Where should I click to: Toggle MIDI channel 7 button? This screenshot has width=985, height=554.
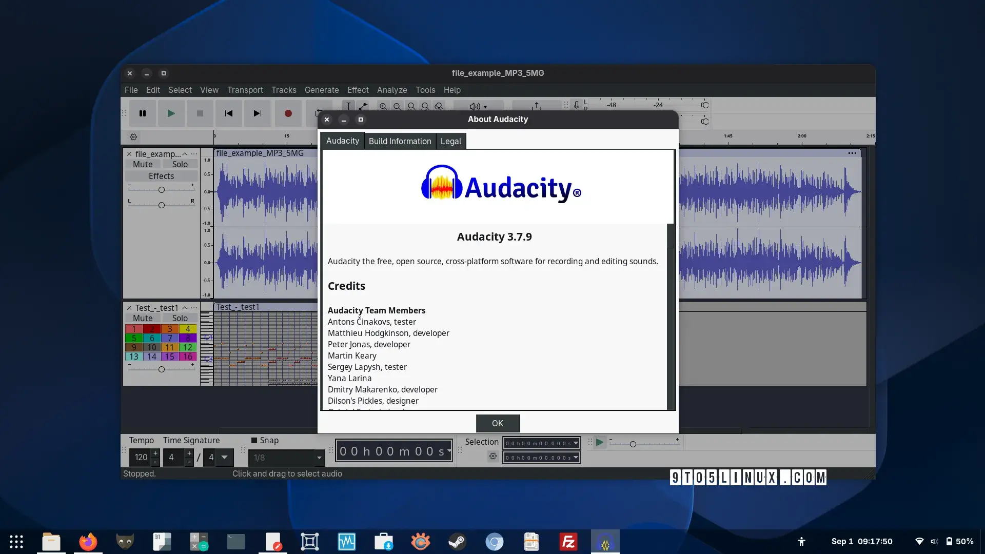170,338
